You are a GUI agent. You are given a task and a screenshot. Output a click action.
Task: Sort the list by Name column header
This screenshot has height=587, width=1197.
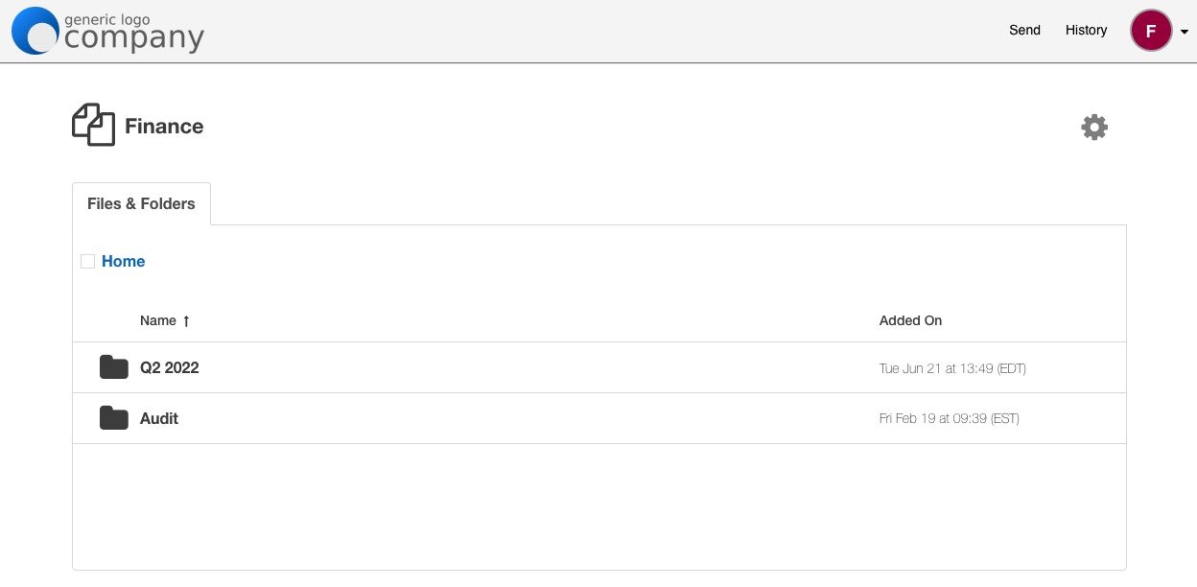click(158, 321)
